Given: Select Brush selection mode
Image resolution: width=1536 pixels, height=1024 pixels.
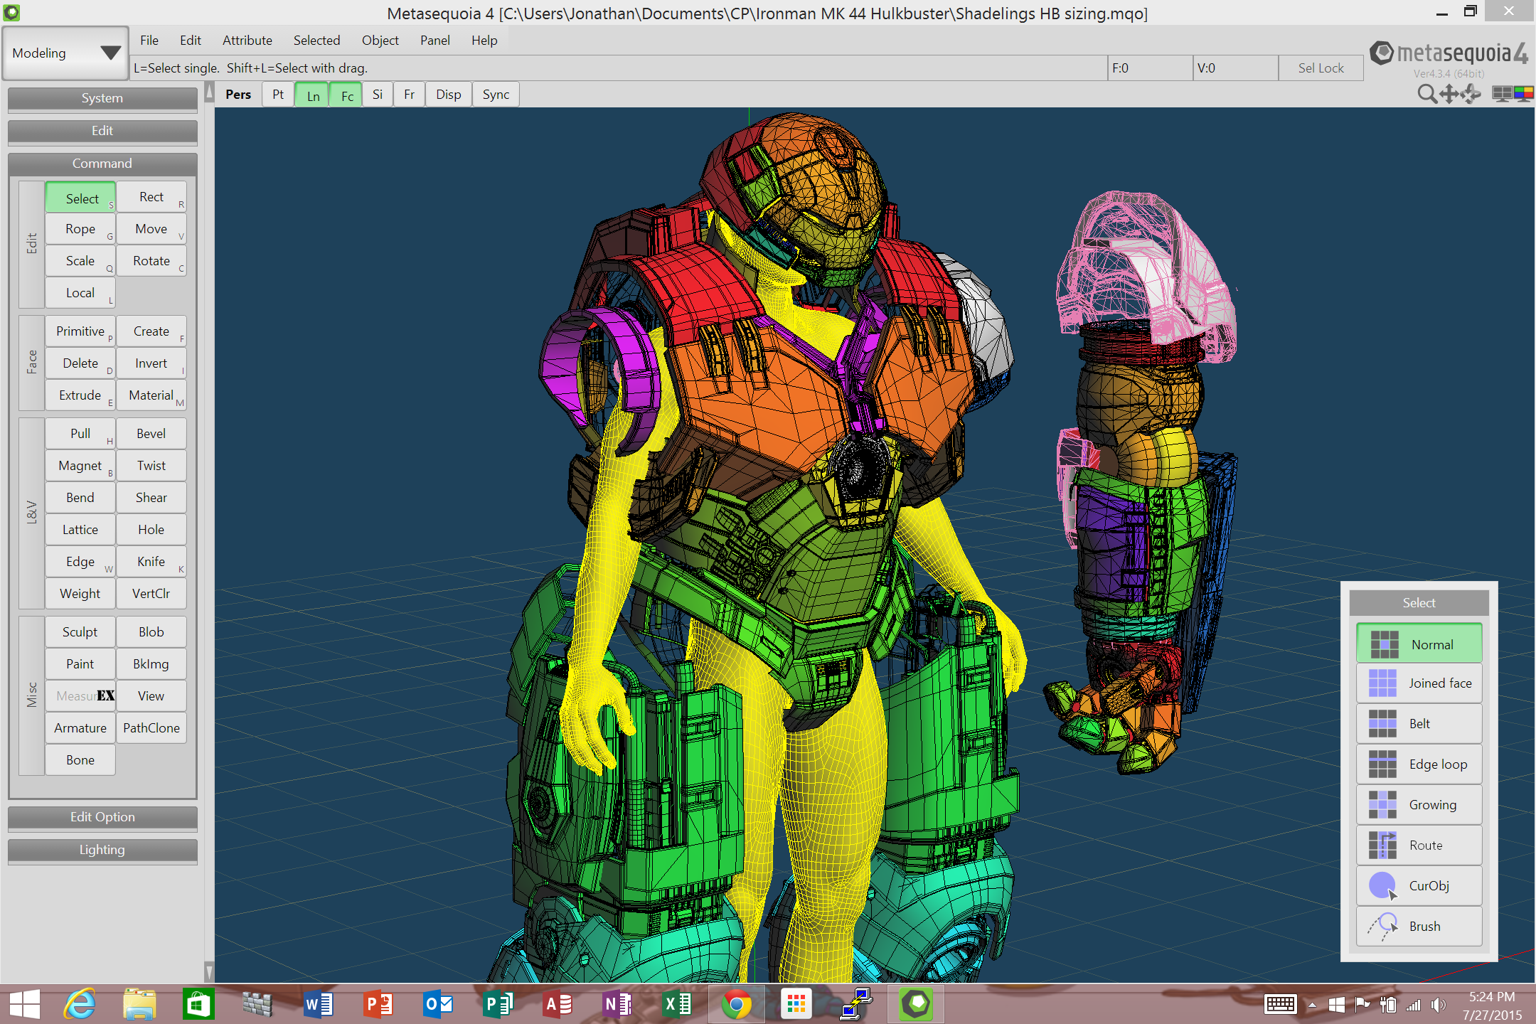Looking at the screenshot, I should [x=1419, y=927].
